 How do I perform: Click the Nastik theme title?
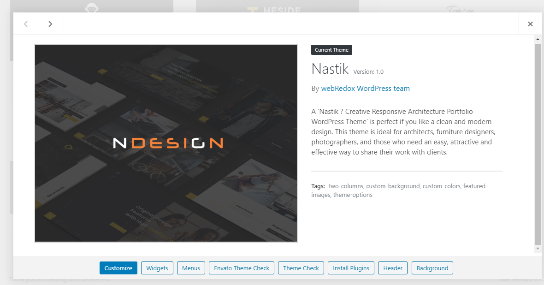pyautogui.click(x=330, y=69)
